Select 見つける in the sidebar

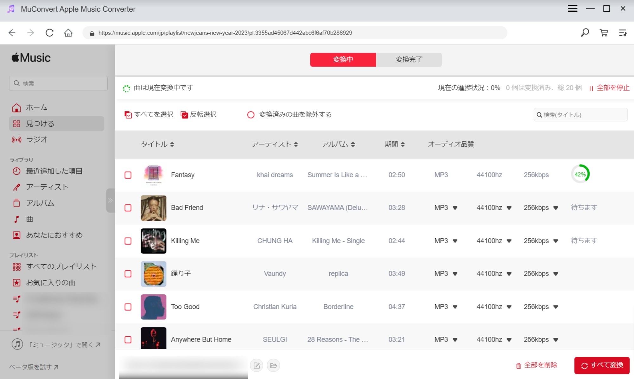pyautogui.click(x=57, y=124)
